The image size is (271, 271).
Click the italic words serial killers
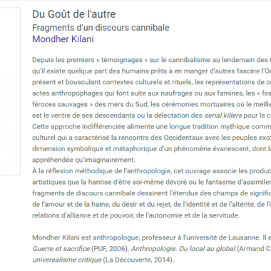(x=223, y=116)
